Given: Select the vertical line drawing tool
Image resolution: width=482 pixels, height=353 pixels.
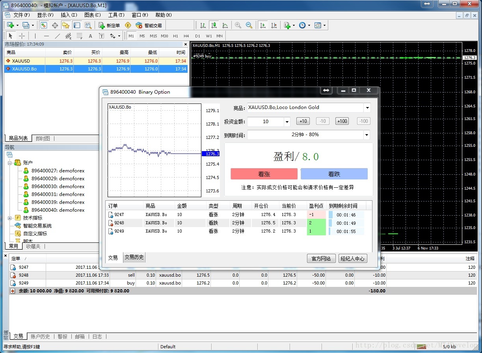Looking at the screenshot, I should coord(35,36).
